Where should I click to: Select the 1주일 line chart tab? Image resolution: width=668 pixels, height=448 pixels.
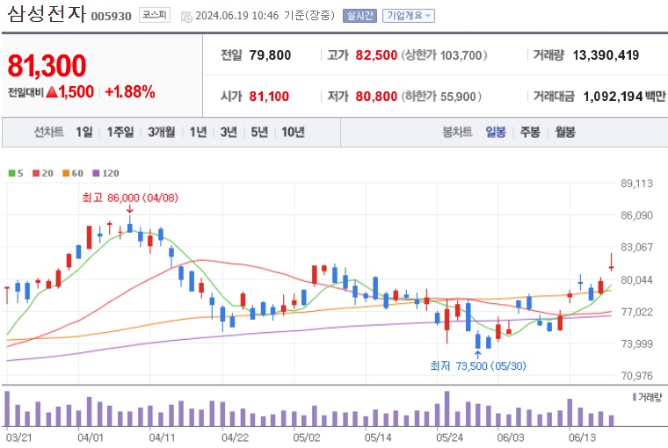point(120,132)
